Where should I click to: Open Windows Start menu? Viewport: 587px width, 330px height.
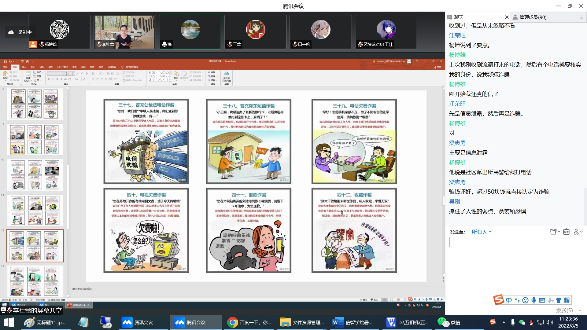pyautogui.click(x=9, y=322)
